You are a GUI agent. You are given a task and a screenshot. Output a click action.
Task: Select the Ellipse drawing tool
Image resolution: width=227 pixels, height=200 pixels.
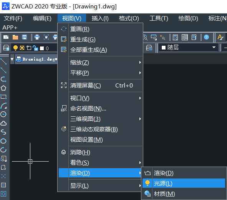pyautogui.click(x=3, y=141)
